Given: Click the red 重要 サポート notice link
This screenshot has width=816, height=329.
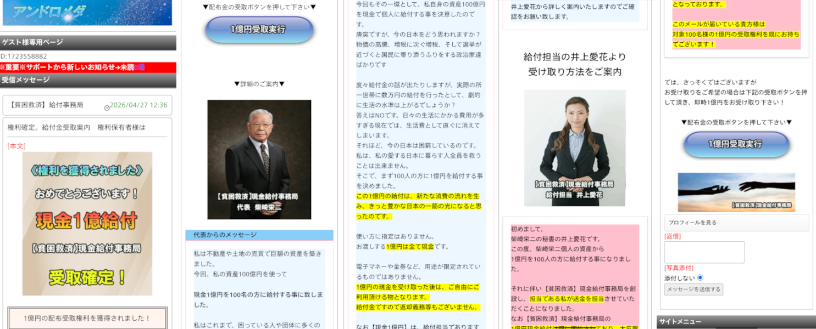Looking at the screenshot, I should 88,67.
